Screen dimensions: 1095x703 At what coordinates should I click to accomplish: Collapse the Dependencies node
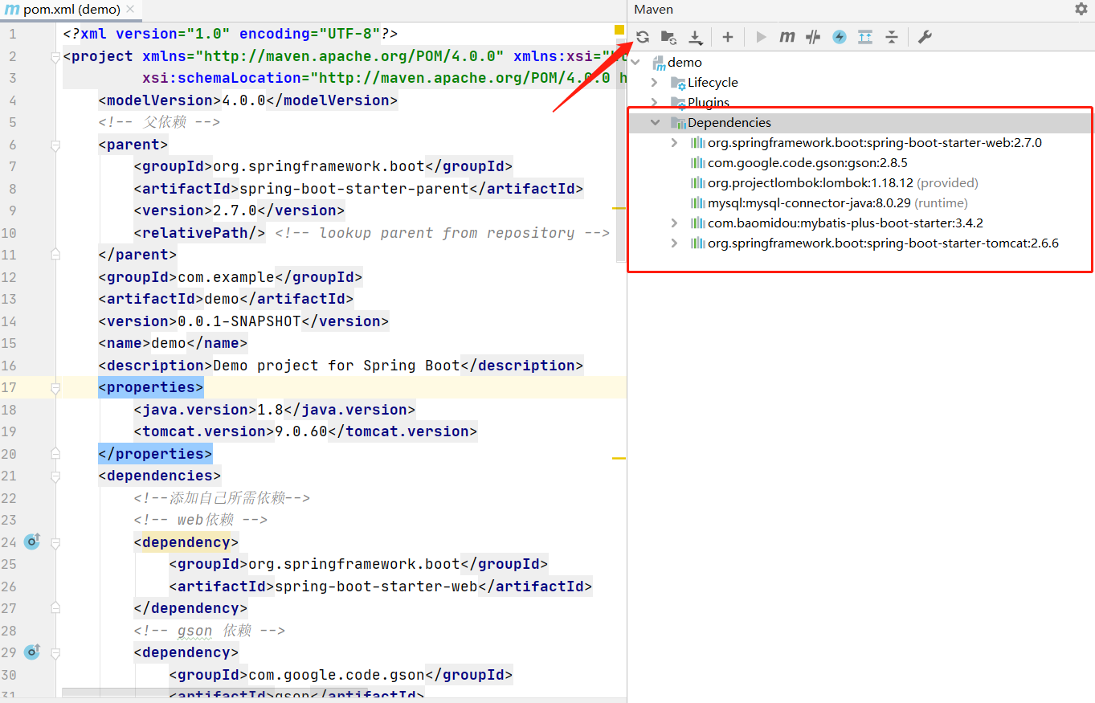click(655, 123)
